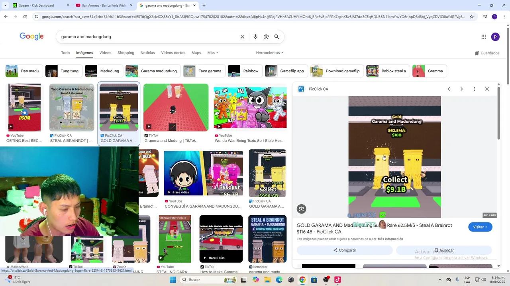This screenshot has width=510, height=286.
Task: Open Chrome's three-dot menu
Action: click(504, 17)
